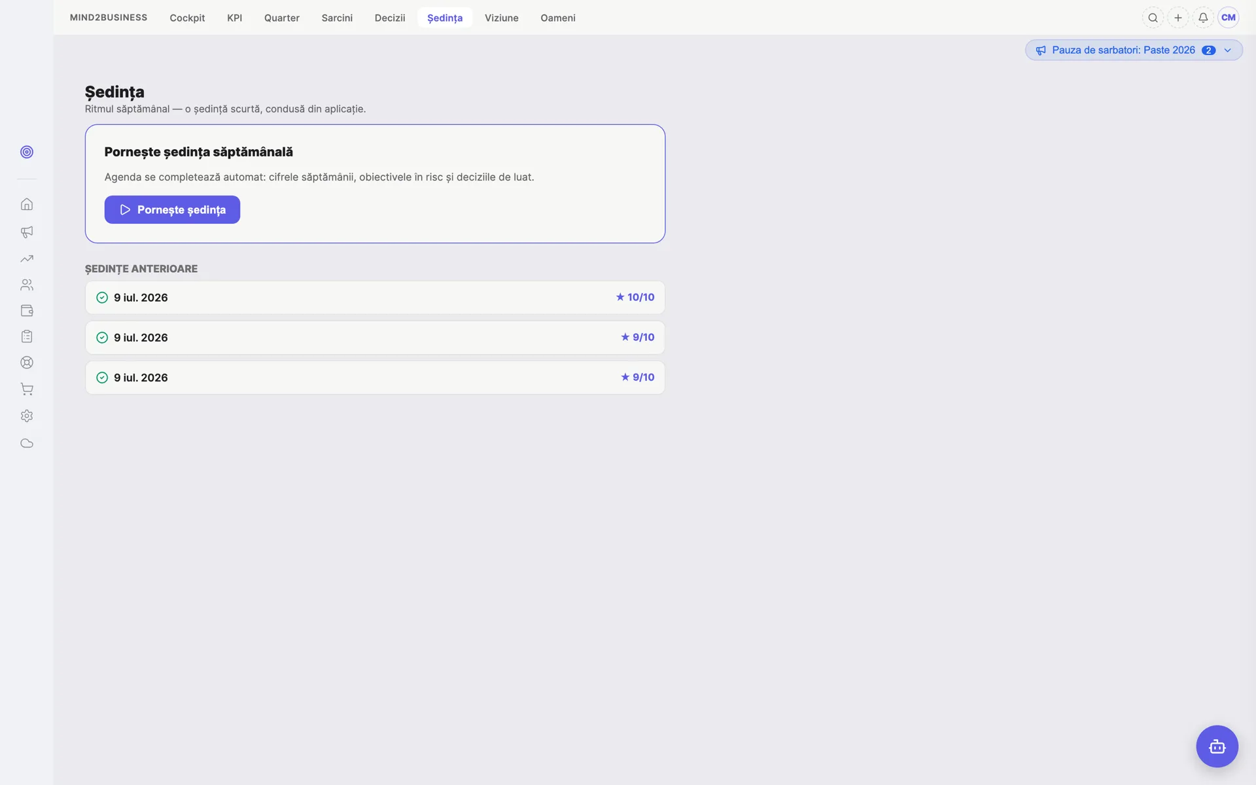Expand the Pauza de sarbatori announcement chevron
This screenshot has width=1256, height=785.
[x=1228, y=50]
